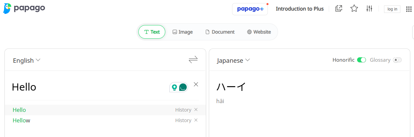The height and width of the screenshot is (137, 414).
Task: Open the Introduction to Plus link
Action: tap(300, 9)
